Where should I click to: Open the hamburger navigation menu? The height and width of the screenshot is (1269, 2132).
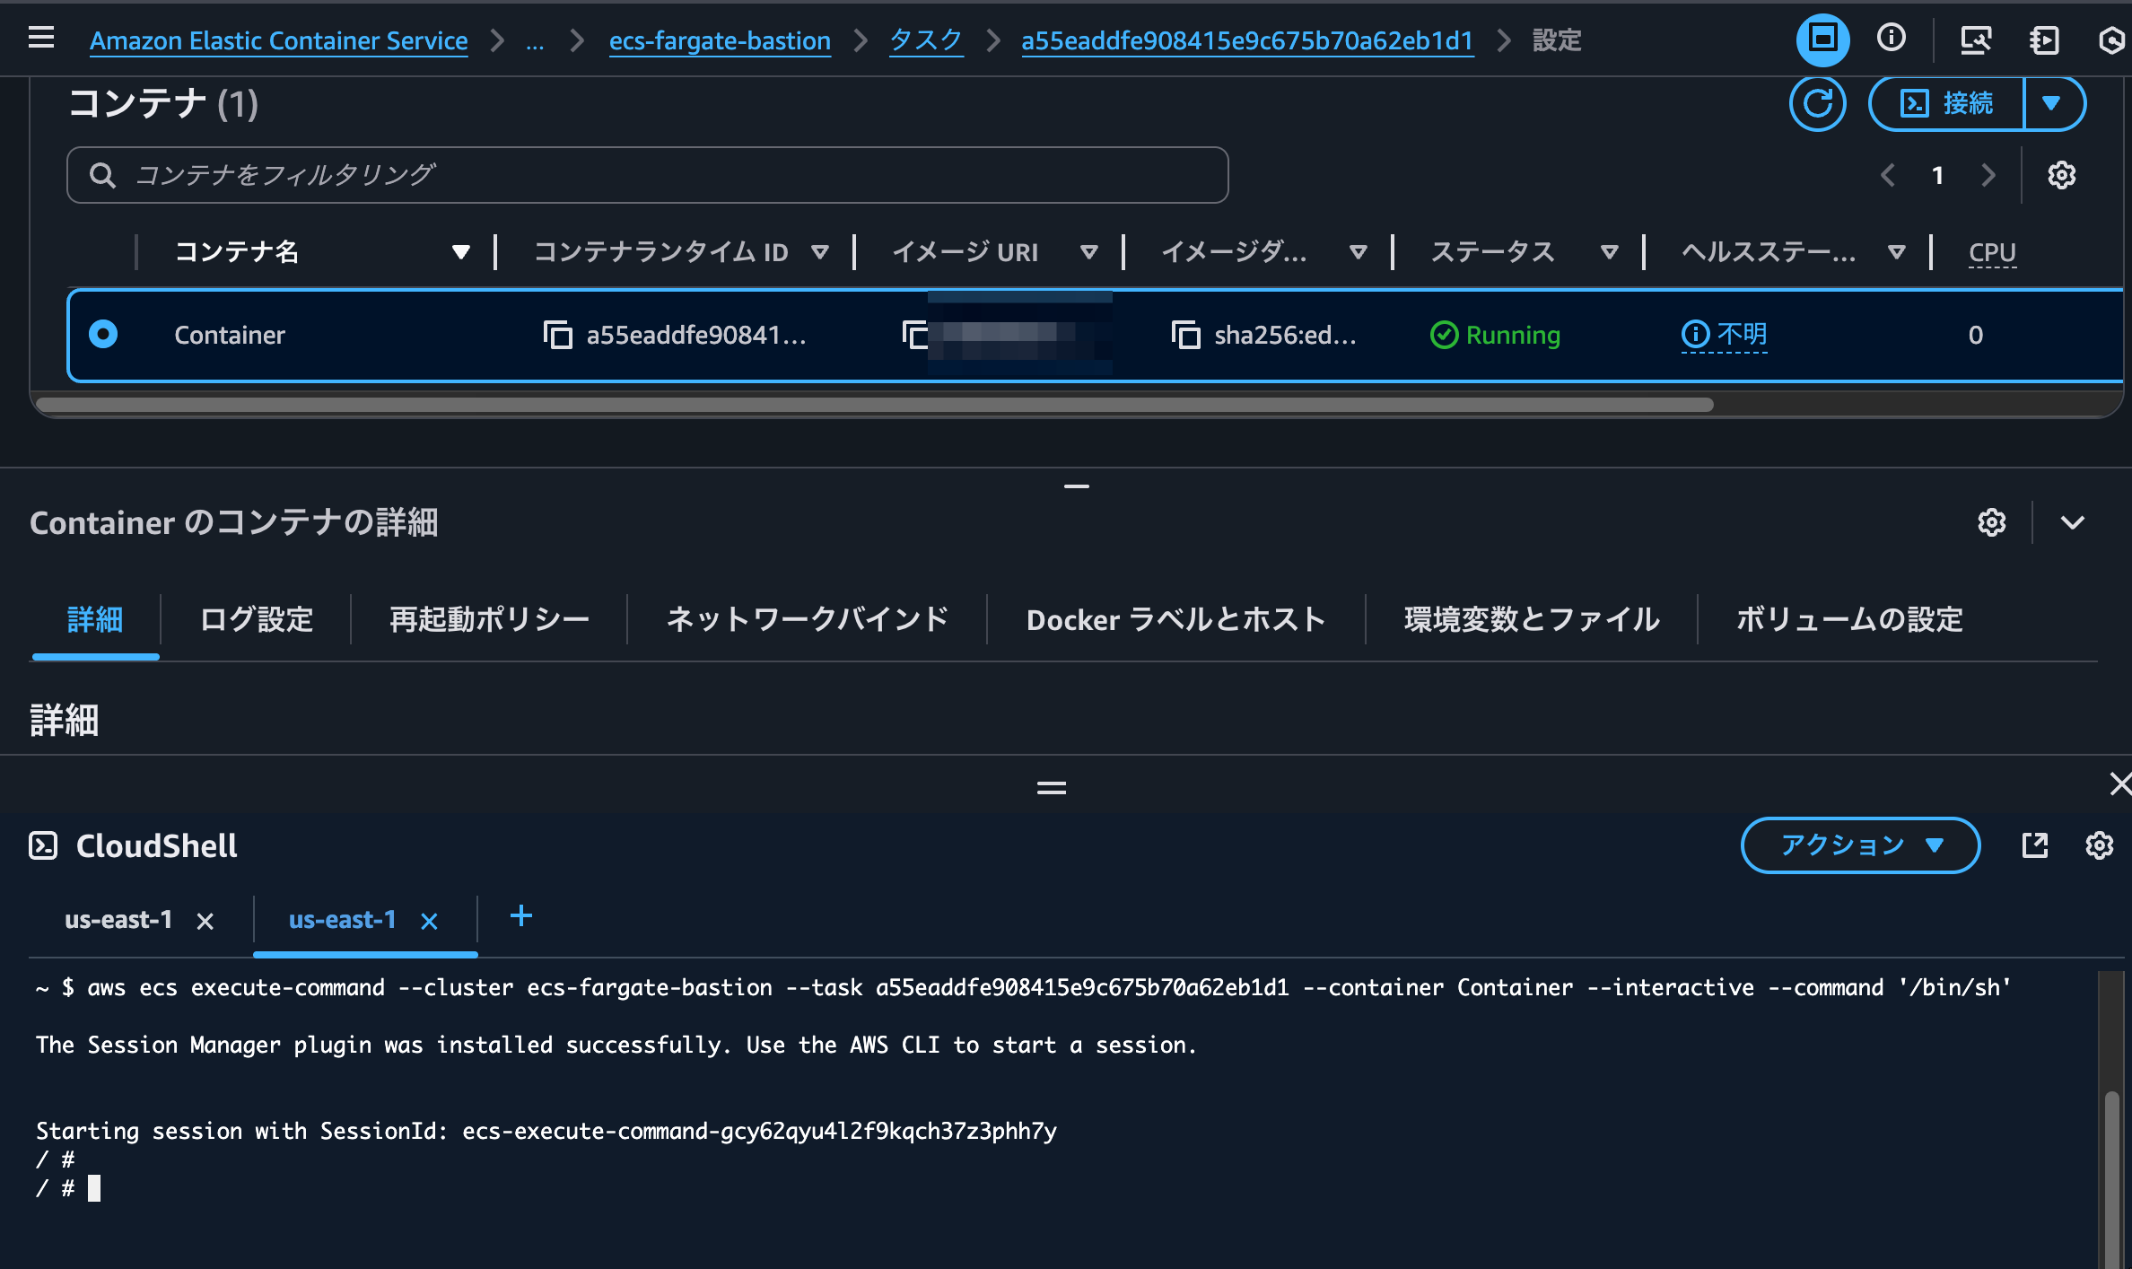(x=41, y=38)
